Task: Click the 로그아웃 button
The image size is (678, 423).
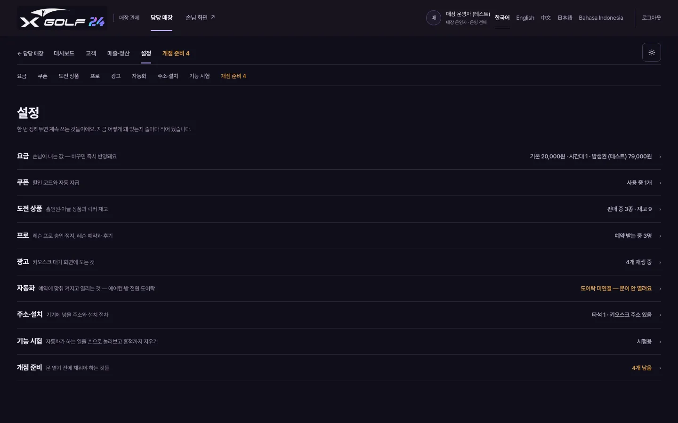Action: coord(651,18)
